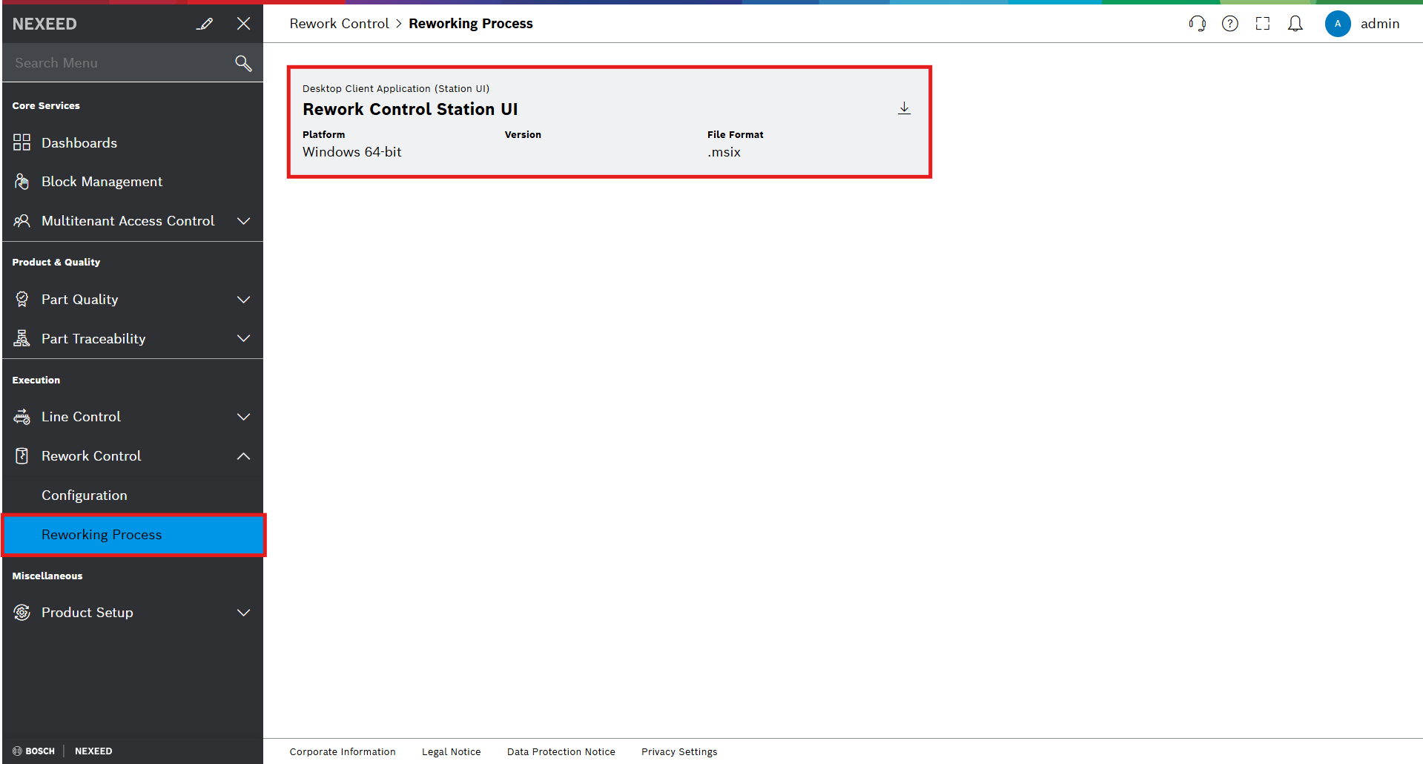Open the notifications bell
Image resolution: width=1423 pixels, height=764 pixels.
(x=1295, y=24)
